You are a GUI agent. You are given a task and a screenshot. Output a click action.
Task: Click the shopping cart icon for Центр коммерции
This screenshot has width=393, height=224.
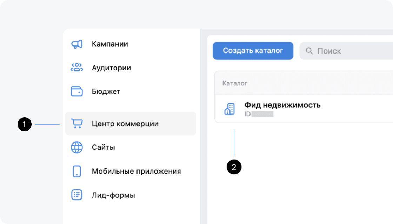77,124
